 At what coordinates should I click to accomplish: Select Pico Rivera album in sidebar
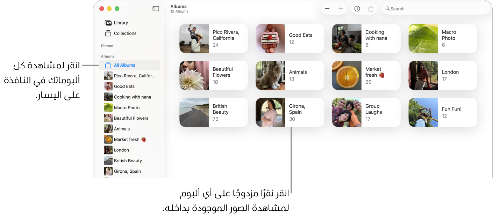(x=130, y=76)
